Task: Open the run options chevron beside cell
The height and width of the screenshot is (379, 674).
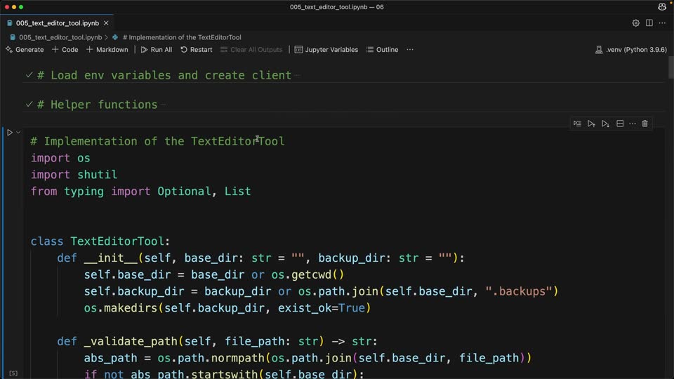Action: point(18,133)
